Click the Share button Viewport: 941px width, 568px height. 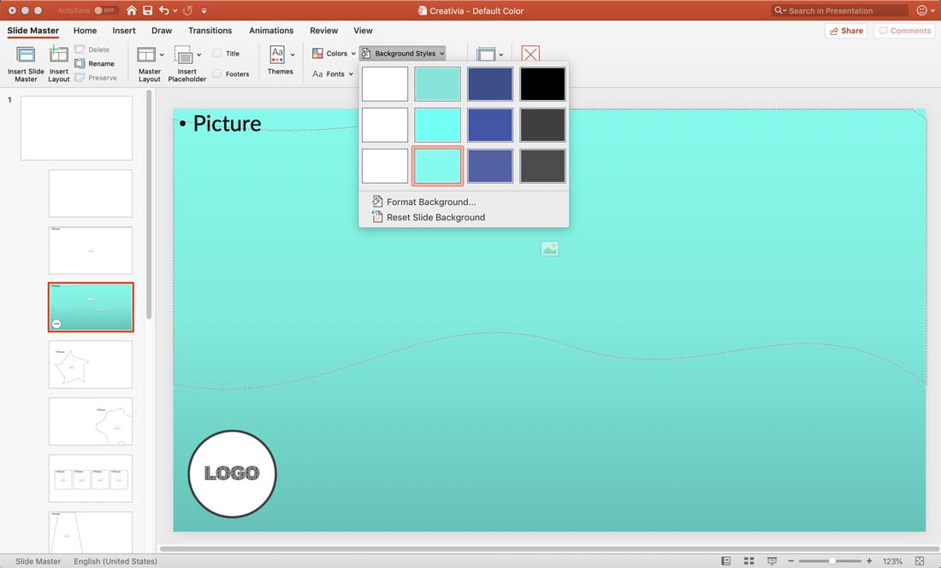(845, 31)
